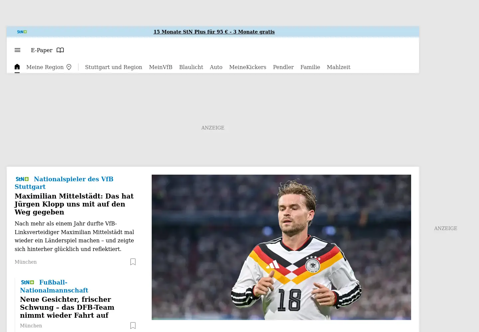
Task: Click the Mittelstädt article teaser text
Action: (75, 236)
